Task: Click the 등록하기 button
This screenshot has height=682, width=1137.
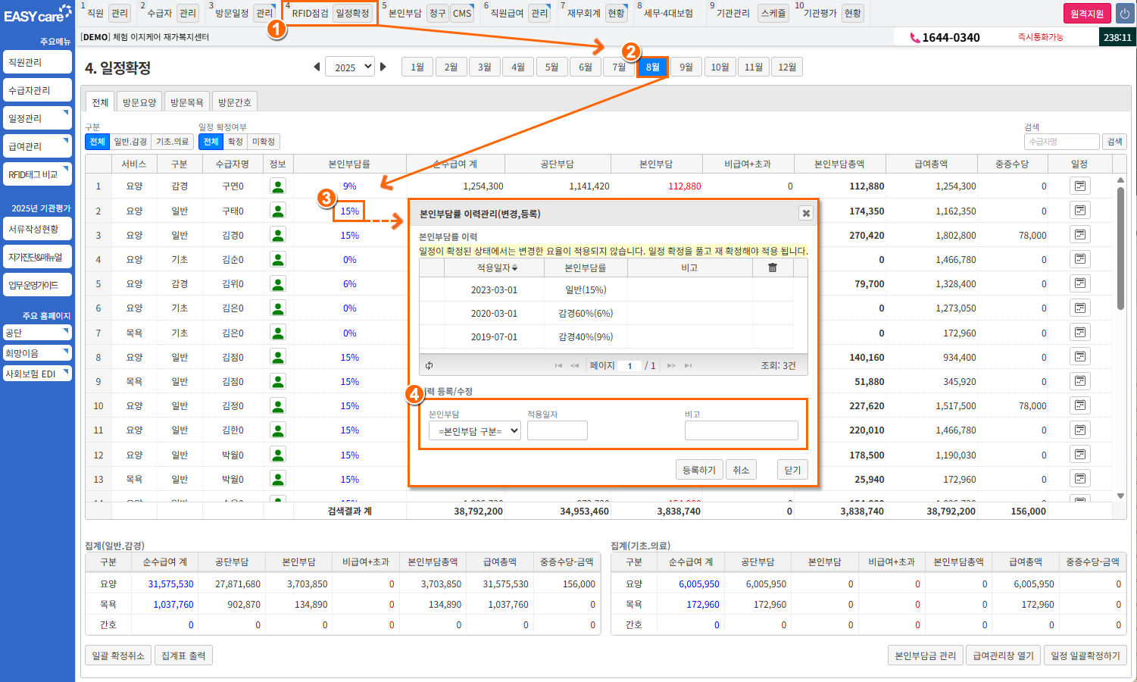Action: (x=698, y=470)
